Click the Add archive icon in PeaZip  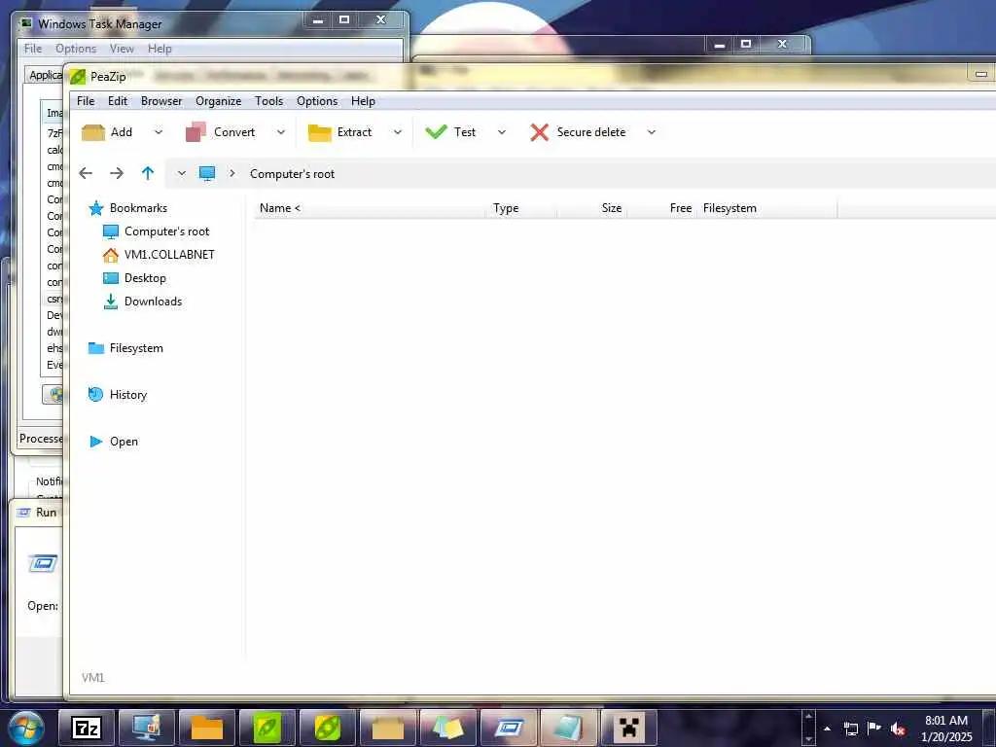(x=92, y=132)
